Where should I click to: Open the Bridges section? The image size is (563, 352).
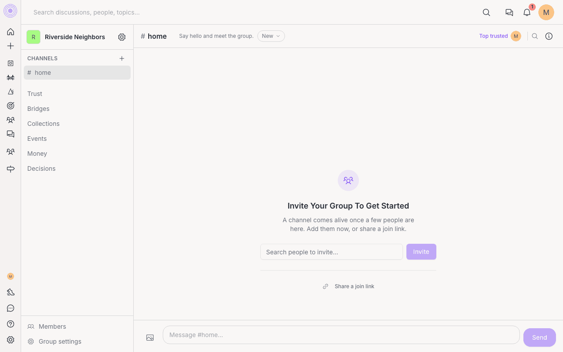38,109
